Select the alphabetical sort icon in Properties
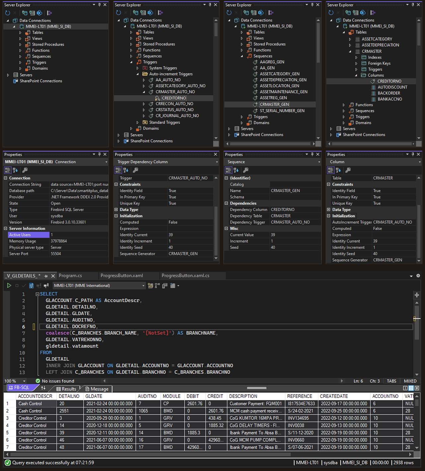 click(x=15, y=170)
